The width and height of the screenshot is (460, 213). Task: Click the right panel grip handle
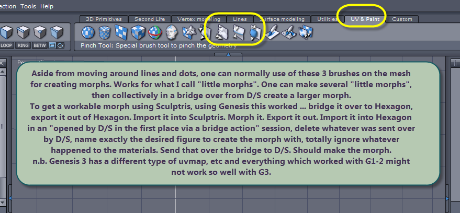coord(455,63)
